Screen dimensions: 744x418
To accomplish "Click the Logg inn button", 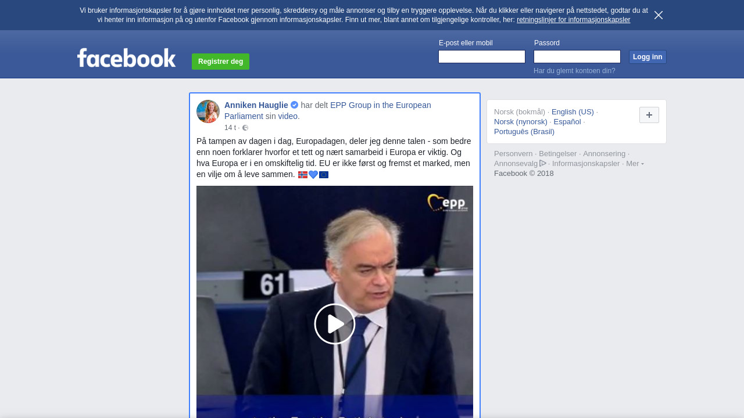I will 648,57.
